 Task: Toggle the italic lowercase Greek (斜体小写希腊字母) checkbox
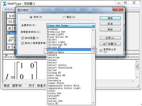pyautogui.click(x=23, y=43)
